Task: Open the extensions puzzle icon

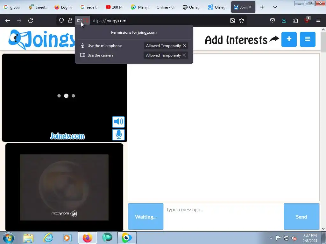Action: coord(295,20)
